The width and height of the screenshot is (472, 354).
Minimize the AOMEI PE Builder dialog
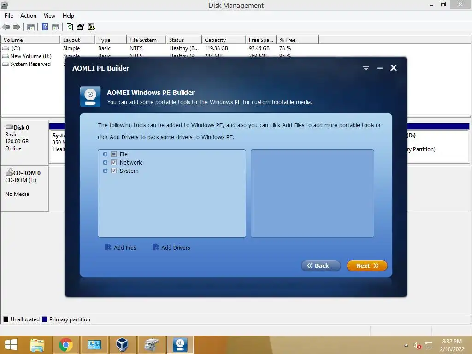pos(380,68)
